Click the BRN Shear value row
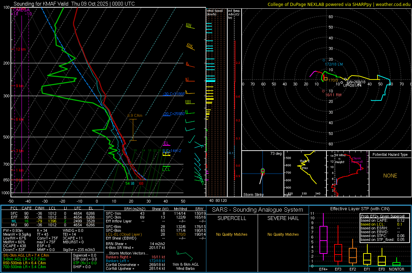 point(135,244)
